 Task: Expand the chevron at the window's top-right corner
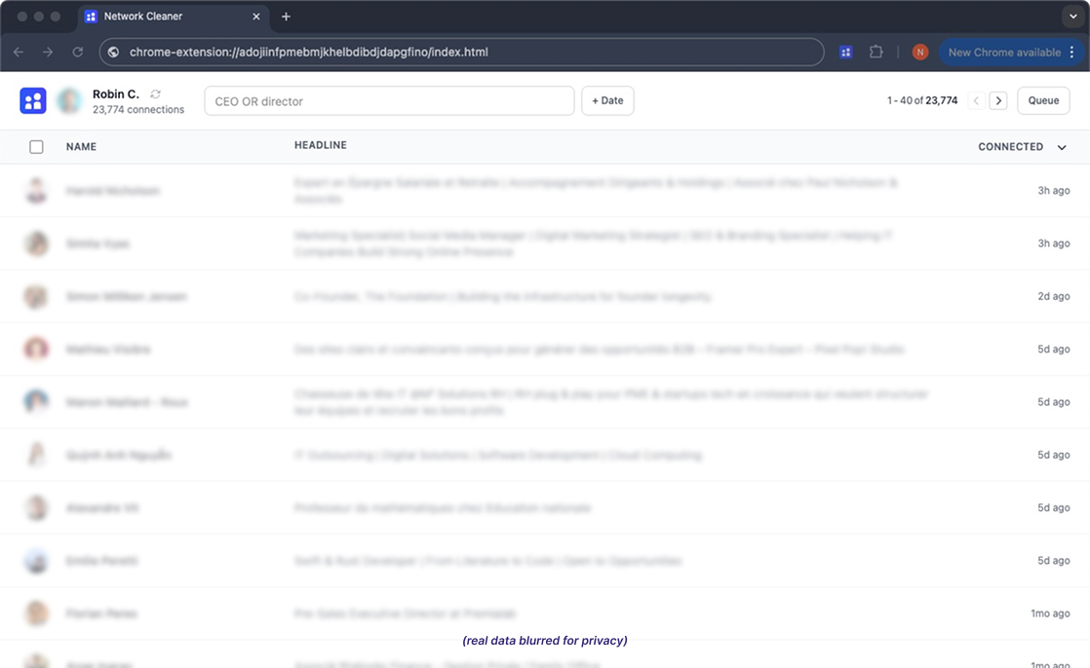(x=1073, y=16)
